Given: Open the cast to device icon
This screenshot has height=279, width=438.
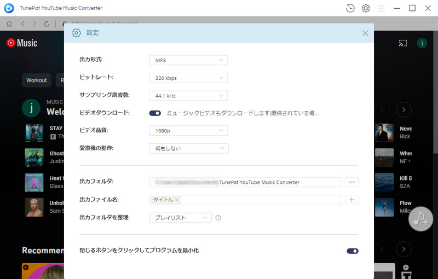Looking at the screenshot, I should pyautogui.click(x=403, y=43).
